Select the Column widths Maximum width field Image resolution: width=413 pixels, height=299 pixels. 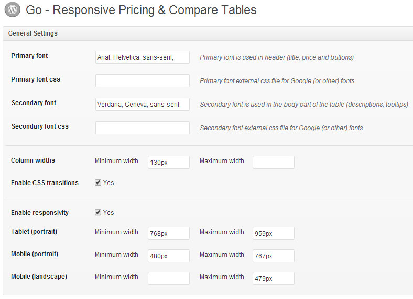coord(274,163)
